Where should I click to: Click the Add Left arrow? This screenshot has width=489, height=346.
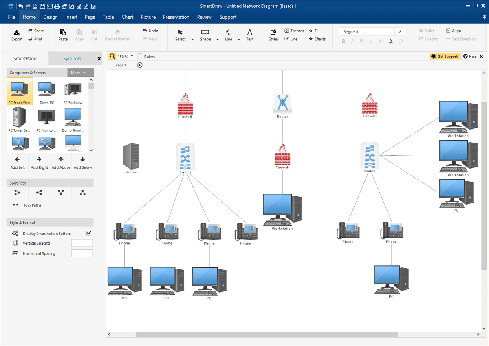(x=17, y=159)
